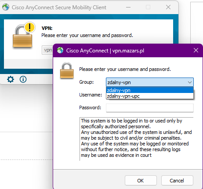Select zdalny-vpn from Group list
Viewport: 203px width, 189px height.
[150, 90]
